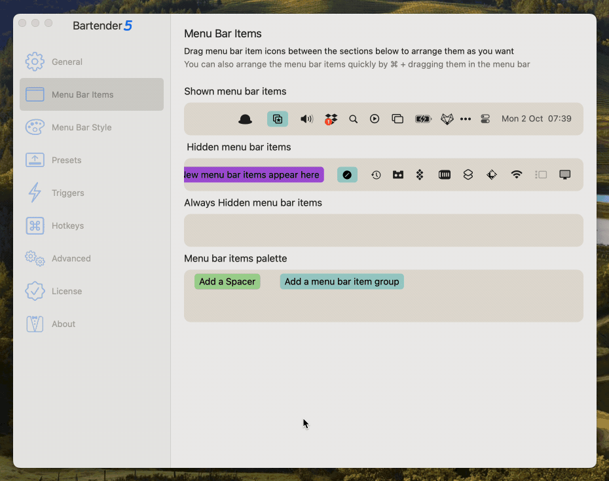Click the Add a Spacer button
Viewport: 609px width, 481px height.
[227, 282]
